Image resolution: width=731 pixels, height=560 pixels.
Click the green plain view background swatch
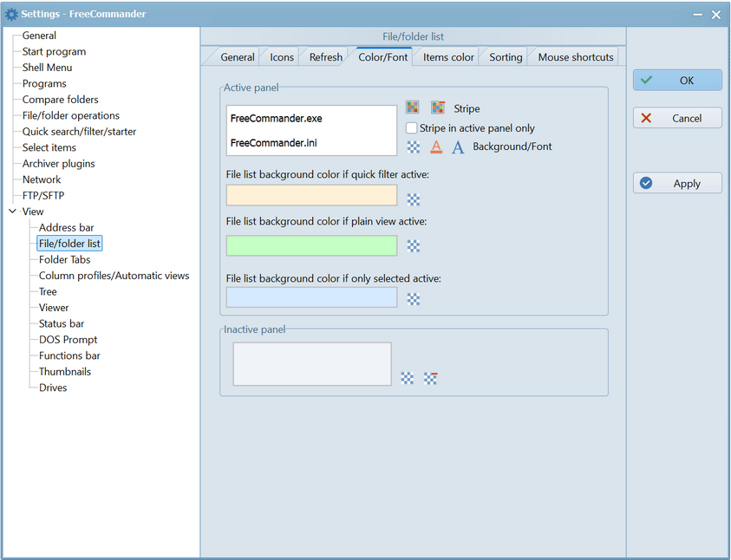tap(311, 246)
